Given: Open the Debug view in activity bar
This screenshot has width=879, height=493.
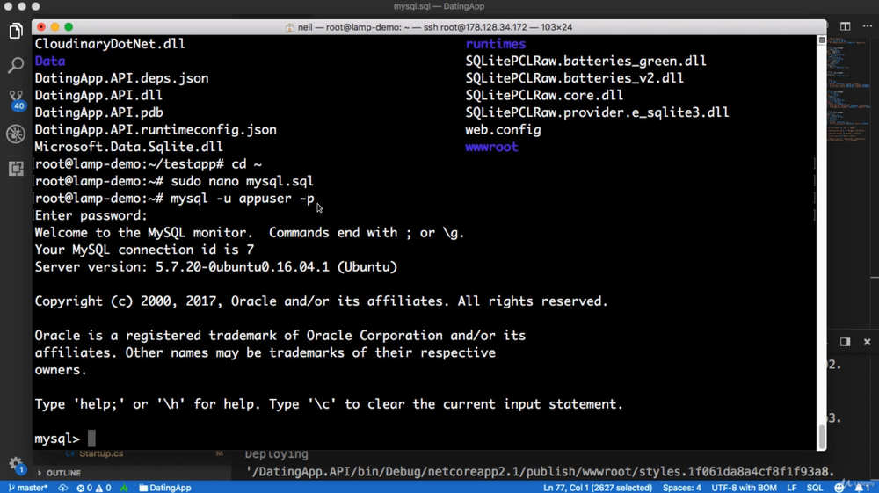Looking at the screenshot, I should tap(16, 134).
